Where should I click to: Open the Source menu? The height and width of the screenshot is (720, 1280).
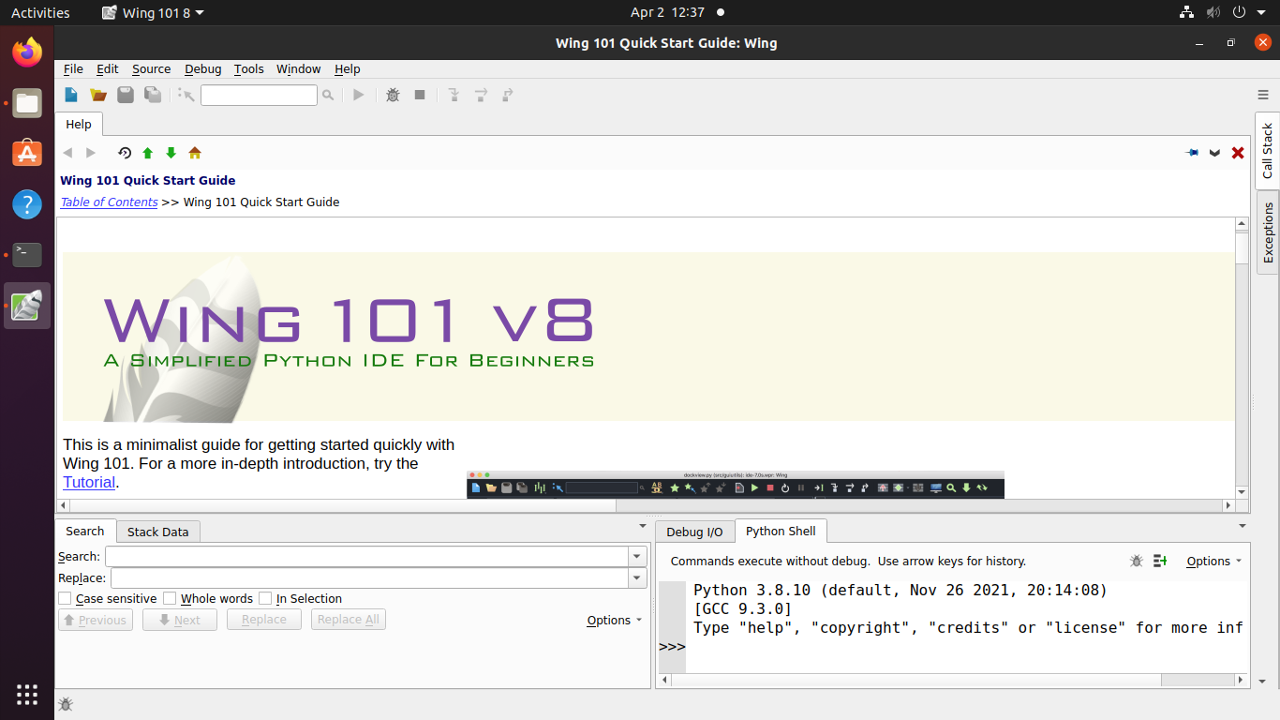[151, 68]
